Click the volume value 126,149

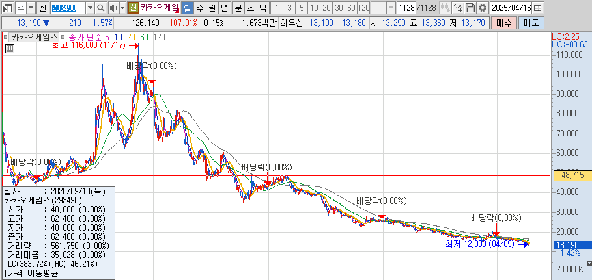(x=145, y=23)
